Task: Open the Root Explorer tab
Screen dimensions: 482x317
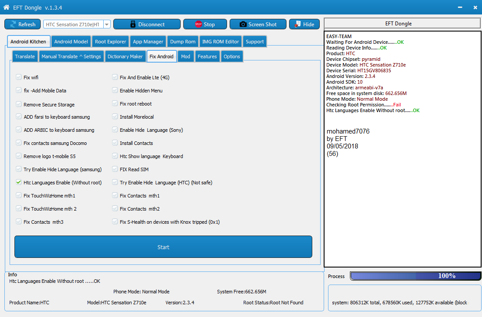Action: point(110,42)
